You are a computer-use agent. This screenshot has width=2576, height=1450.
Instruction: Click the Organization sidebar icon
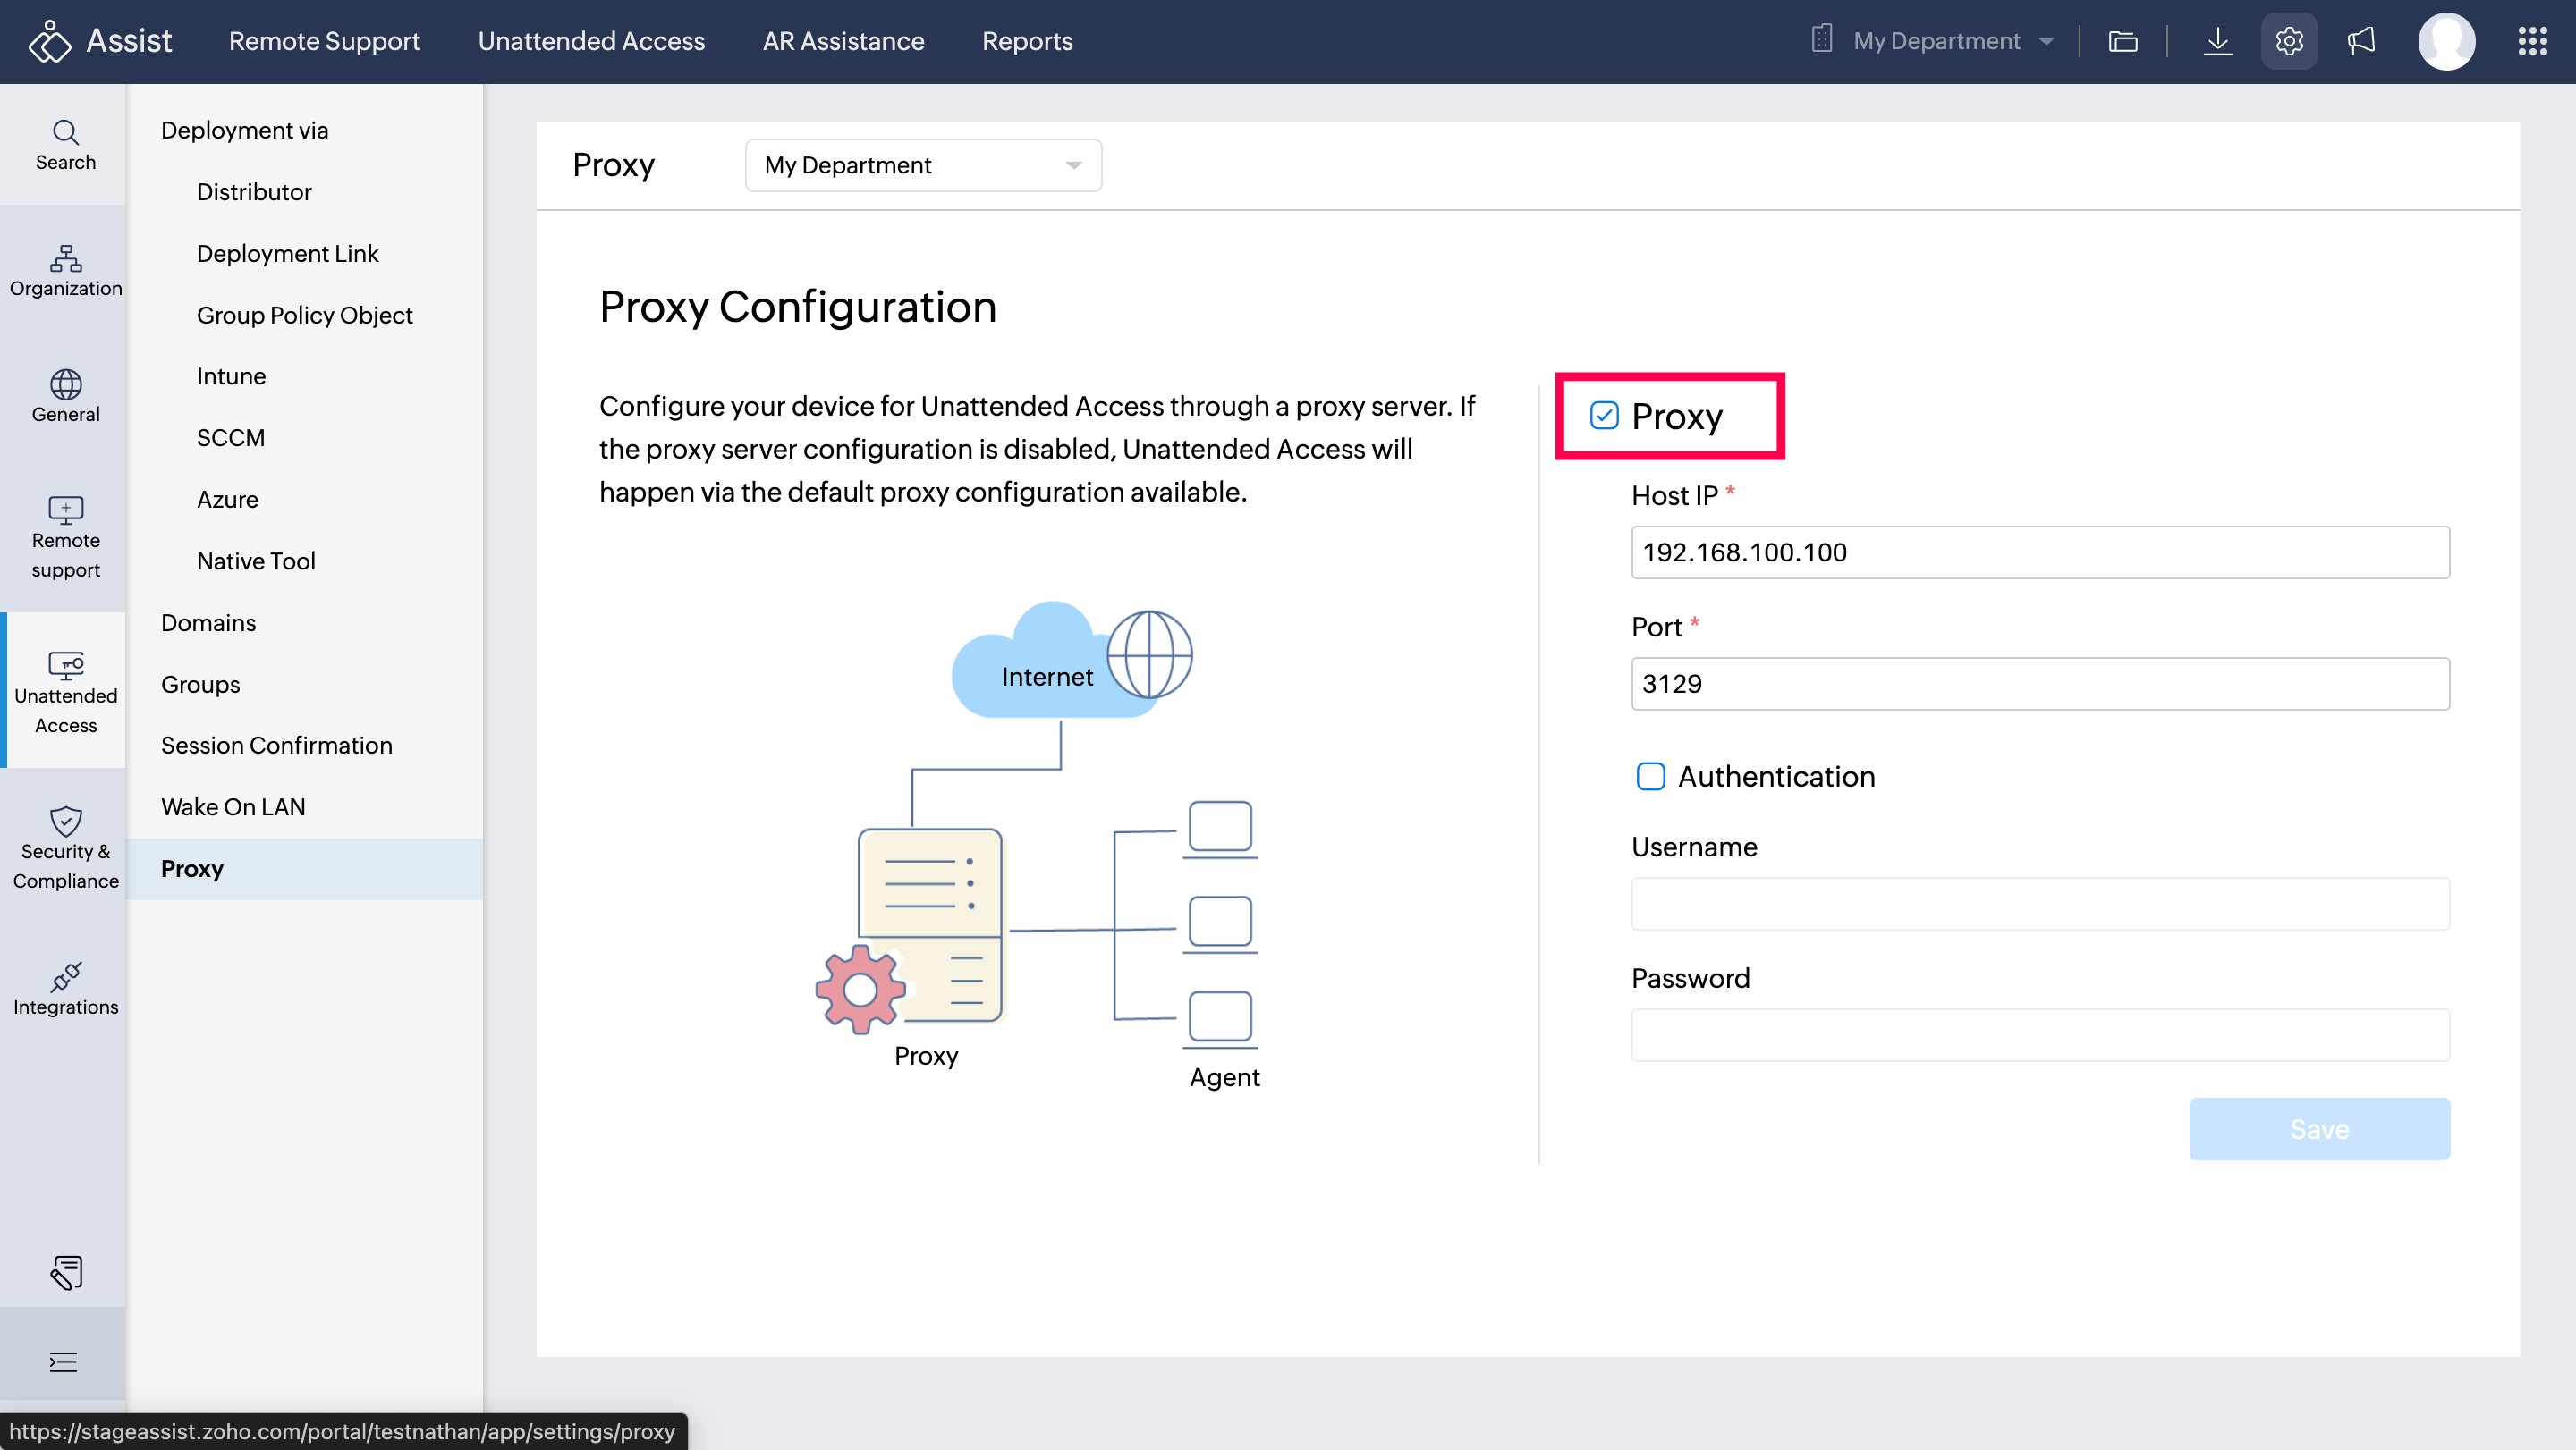[65, 271]
